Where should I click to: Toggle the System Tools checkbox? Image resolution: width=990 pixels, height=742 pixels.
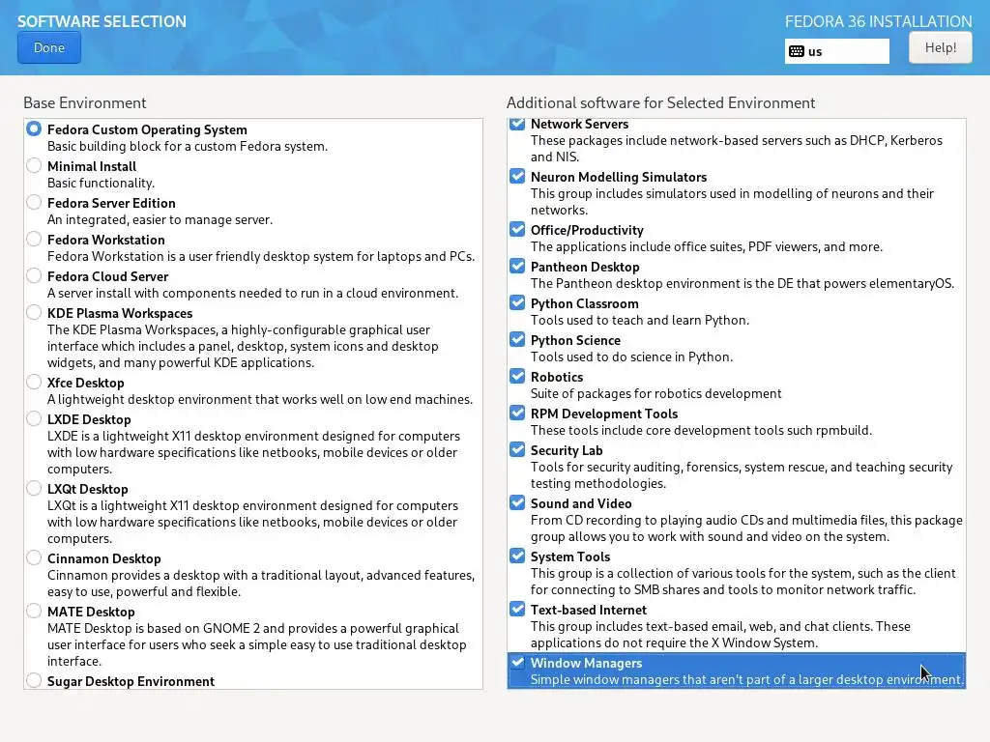point(517,556)
